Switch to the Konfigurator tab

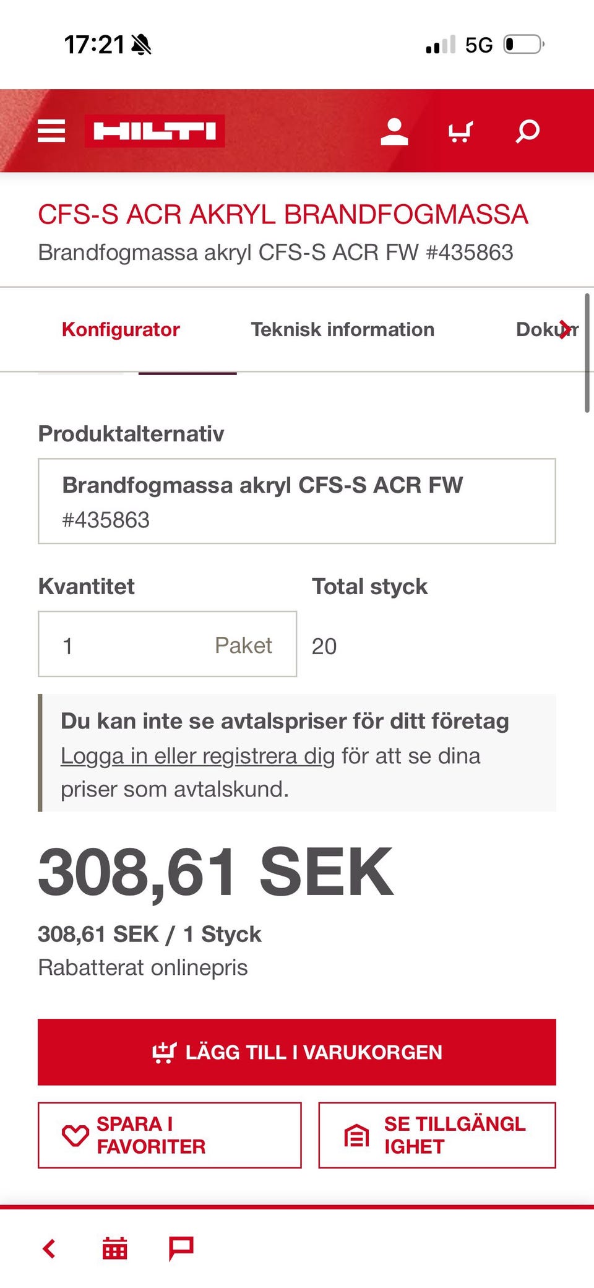coord(121,329)
